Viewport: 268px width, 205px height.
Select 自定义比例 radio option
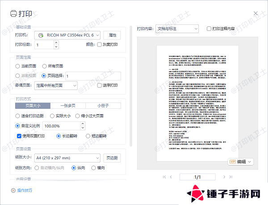(17, 126)
